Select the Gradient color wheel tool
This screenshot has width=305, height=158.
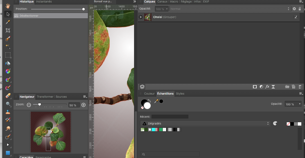tap(8, 72)
